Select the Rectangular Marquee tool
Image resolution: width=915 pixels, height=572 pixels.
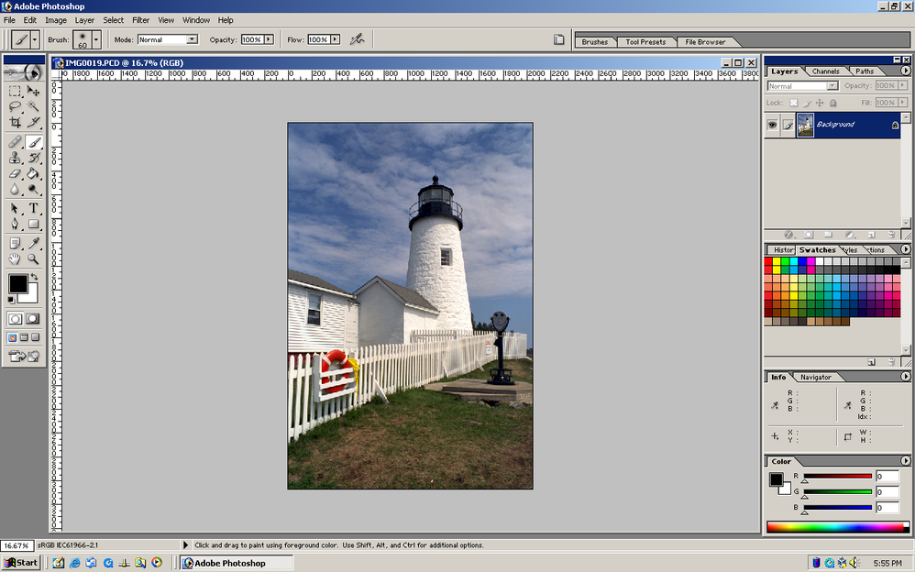point(16,91)
